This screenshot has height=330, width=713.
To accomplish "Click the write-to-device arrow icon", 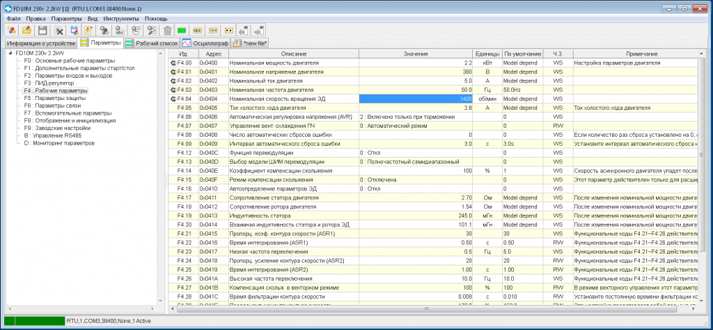I will 260,31.
